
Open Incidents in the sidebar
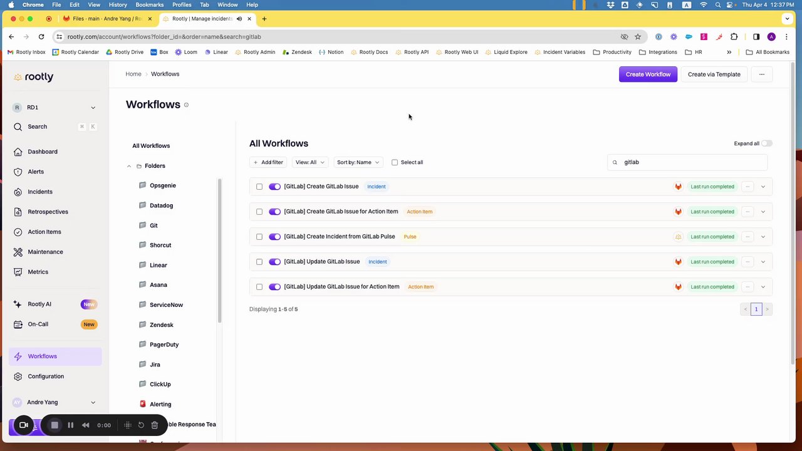pos(40,192)
